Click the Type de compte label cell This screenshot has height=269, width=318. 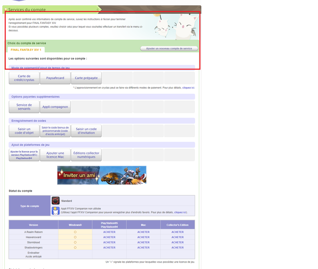click(30, 206)
